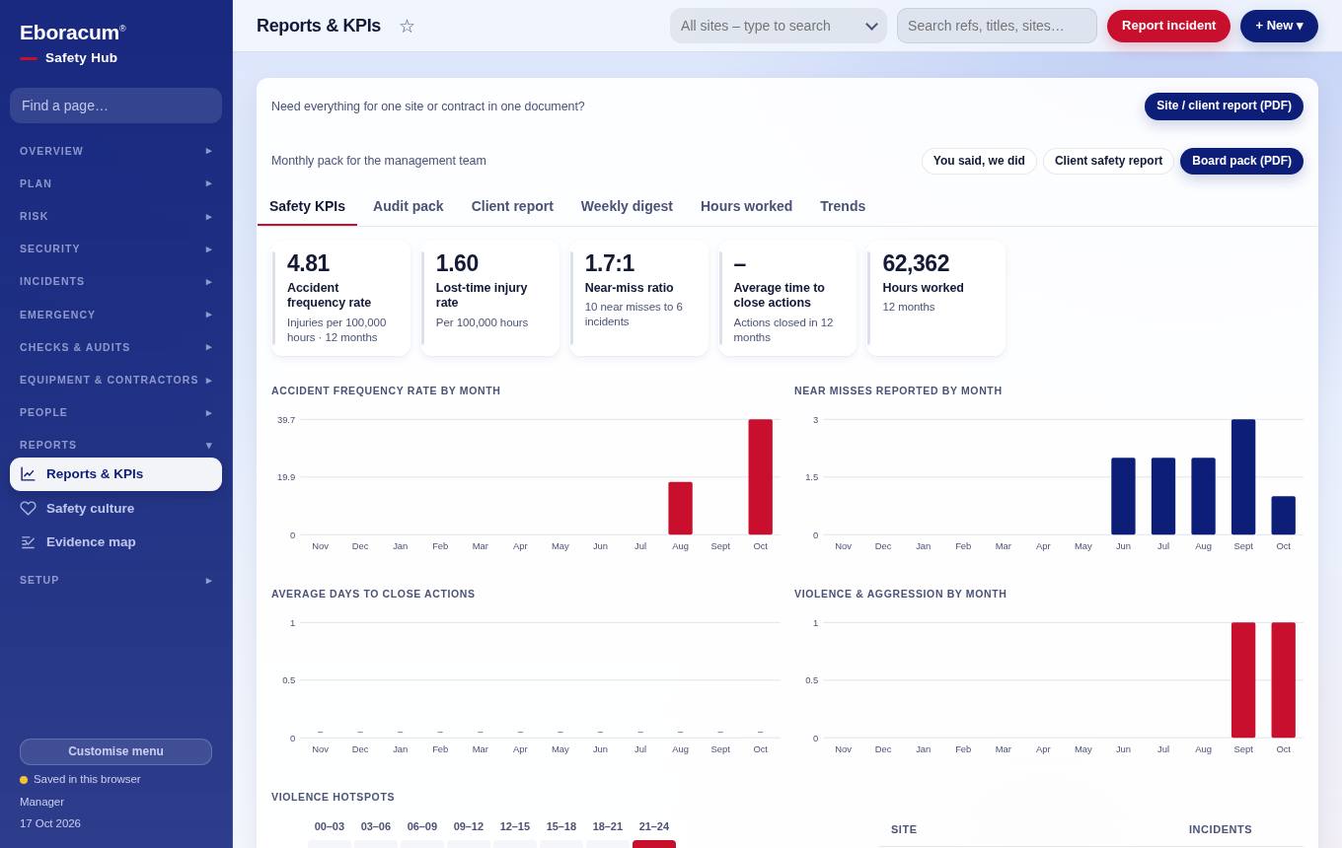Expand the Plan menu section

pos(116,183)
